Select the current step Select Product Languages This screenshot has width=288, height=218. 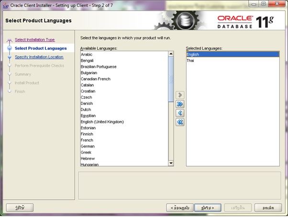pos(41,48)
